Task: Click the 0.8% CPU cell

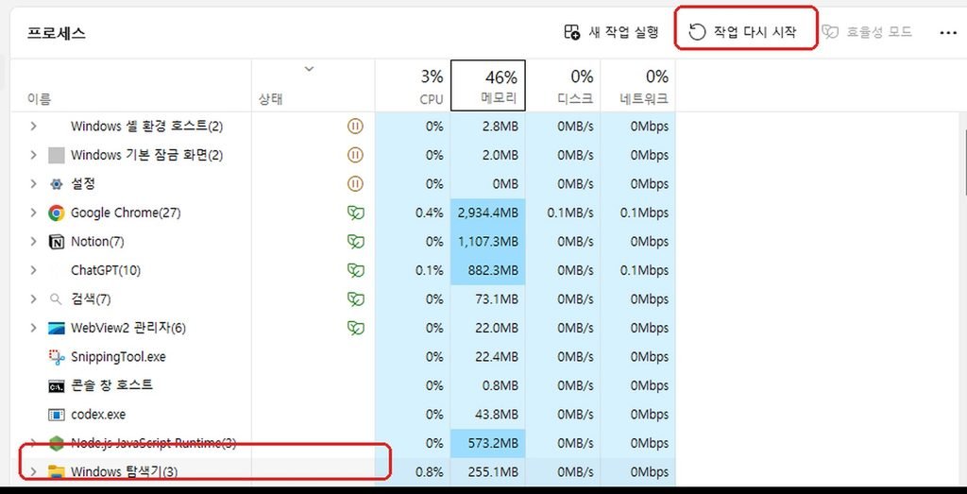Action: click(x=413, y=471)
